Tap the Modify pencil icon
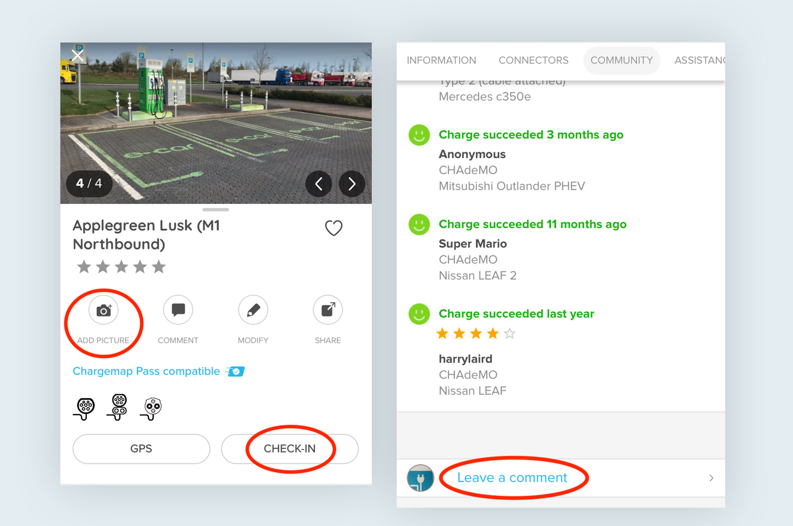This screenshot has width=793, height=526. tap(253, 310)
